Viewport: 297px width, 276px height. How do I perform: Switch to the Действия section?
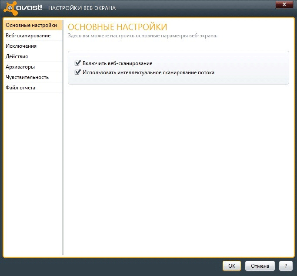[17, 56]
